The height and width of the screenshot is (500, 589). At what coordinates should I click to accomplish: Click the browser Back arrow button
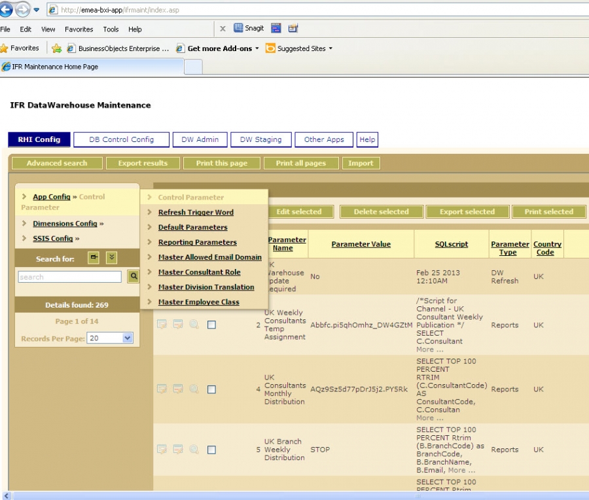[x=5, y=9]
